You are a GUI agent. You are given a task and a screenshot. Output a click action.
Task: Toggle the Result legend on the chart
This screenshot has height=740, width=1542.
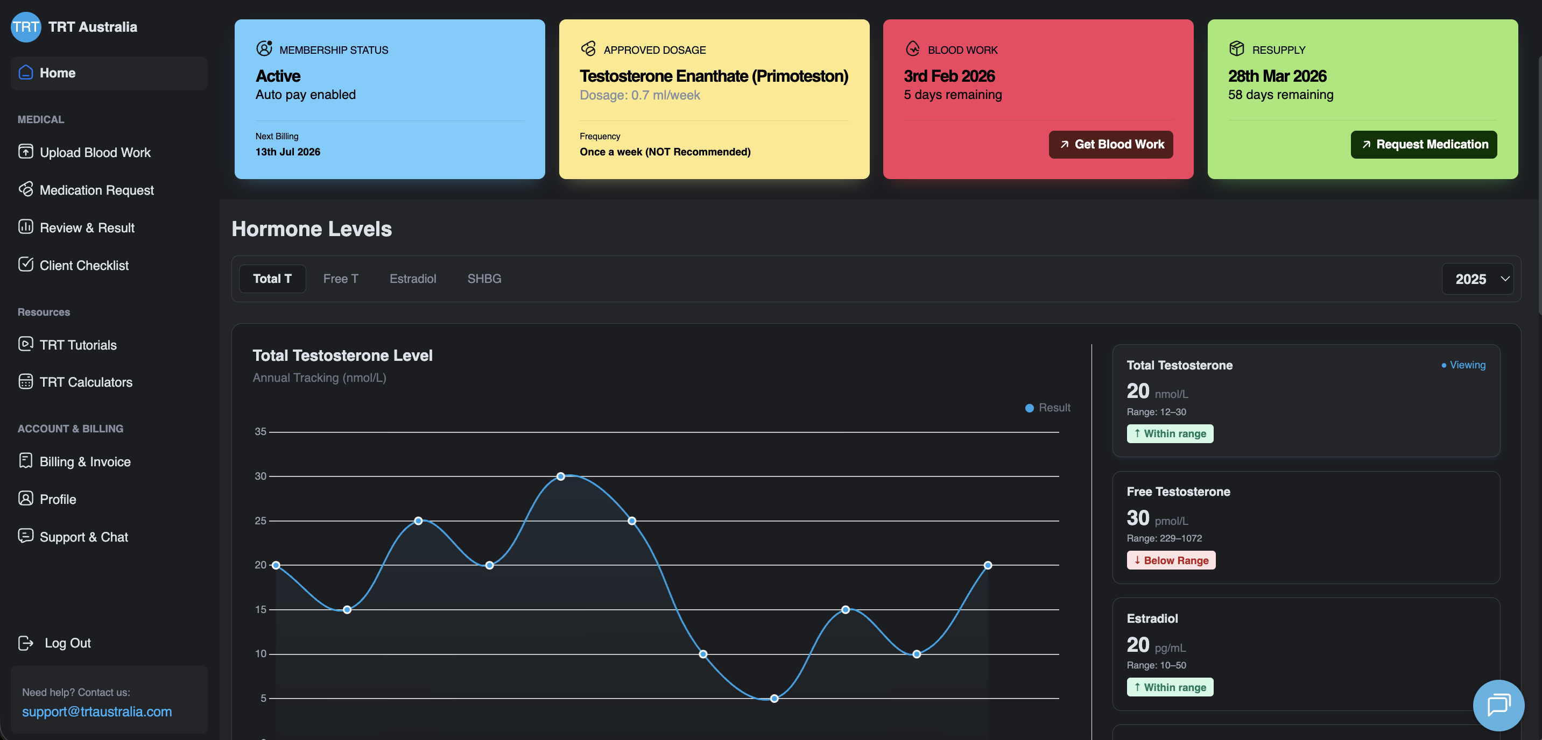[1047, 408]
